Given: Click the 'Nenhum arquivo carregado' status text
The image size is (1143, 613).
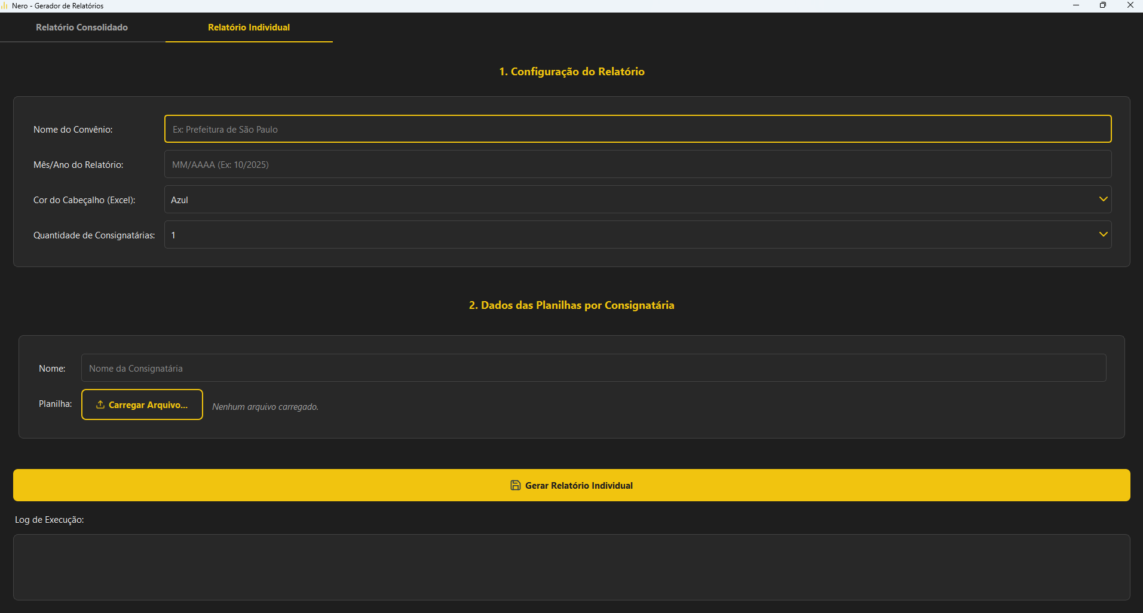Looking at the screenshot, I should click(265, 407).
